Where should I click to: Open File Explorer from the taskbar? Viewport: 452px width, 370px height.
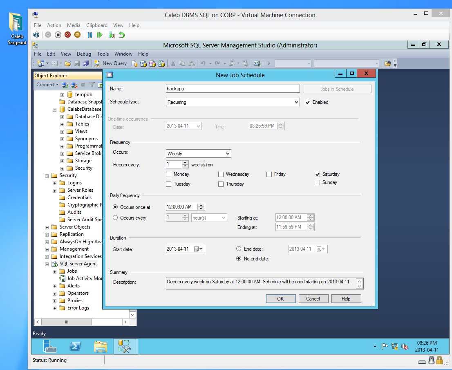tap(100, 346)
